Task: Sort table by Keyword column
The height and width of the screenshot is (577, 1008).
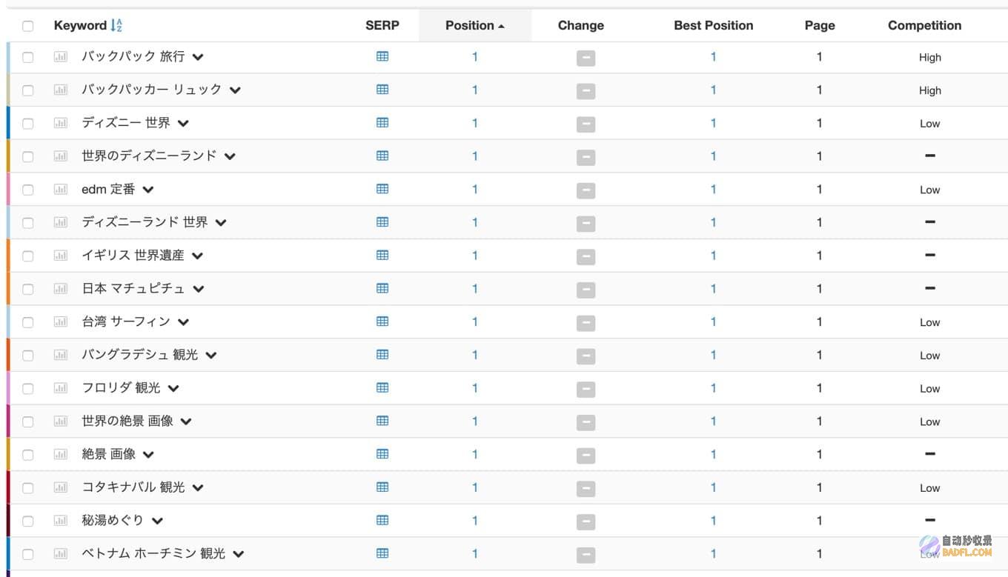Action: coord(87,25)
